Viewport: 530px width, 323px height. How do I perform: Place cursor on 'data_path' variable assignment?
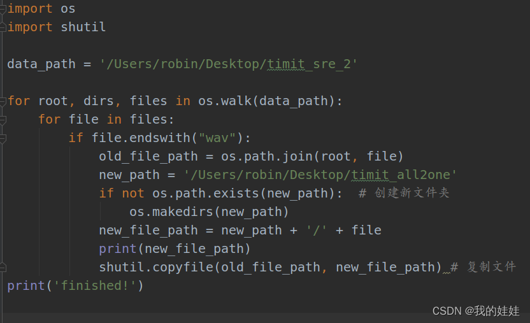[x=41, y=64]
